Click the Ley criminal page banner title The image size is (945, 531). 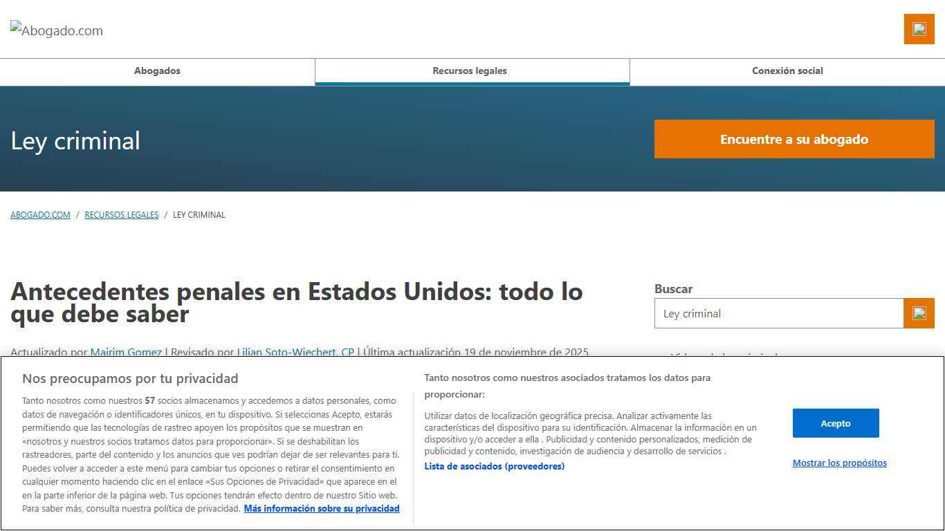(75, 140)
